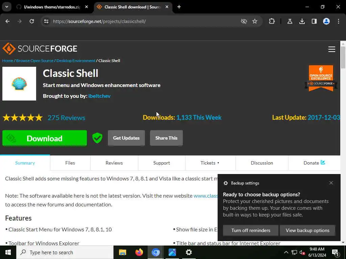Open the Donate external link tab

314,163
